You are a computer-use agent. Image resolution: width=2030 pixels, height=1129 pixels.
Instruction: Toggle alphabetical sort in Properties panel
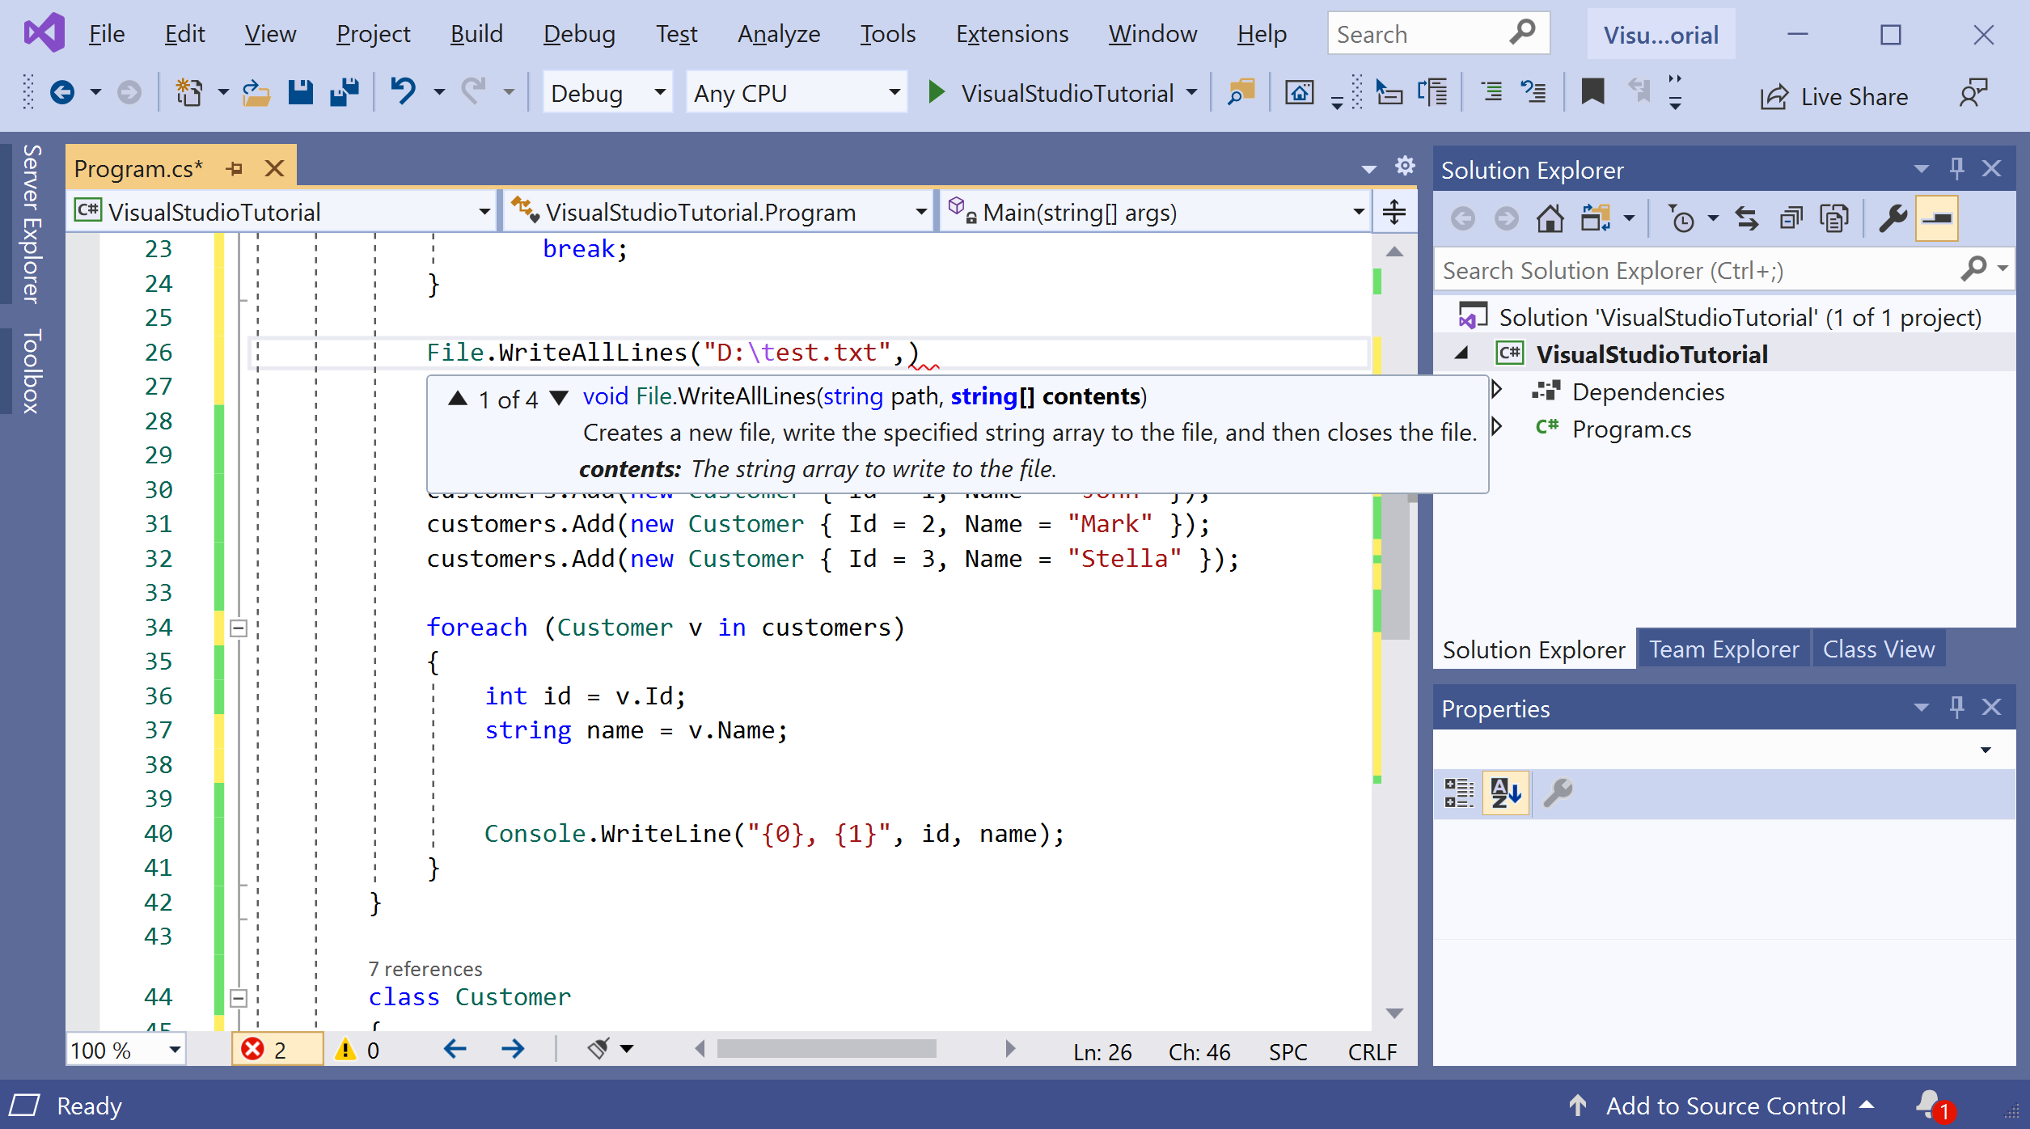(1505, 793)
